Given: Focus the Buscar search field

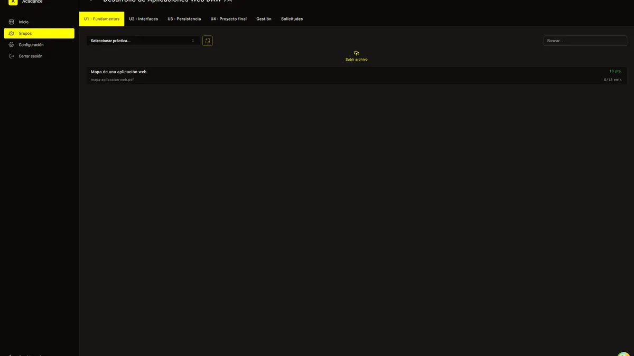Looking at the screenshot, I should (x=585, y=41).
